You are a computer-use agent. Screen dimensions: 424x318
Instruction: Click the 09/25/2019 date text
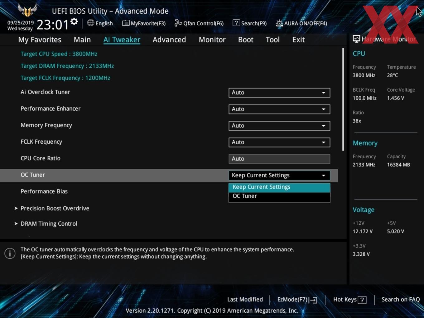pyautogui.click(x=21, y=23)
